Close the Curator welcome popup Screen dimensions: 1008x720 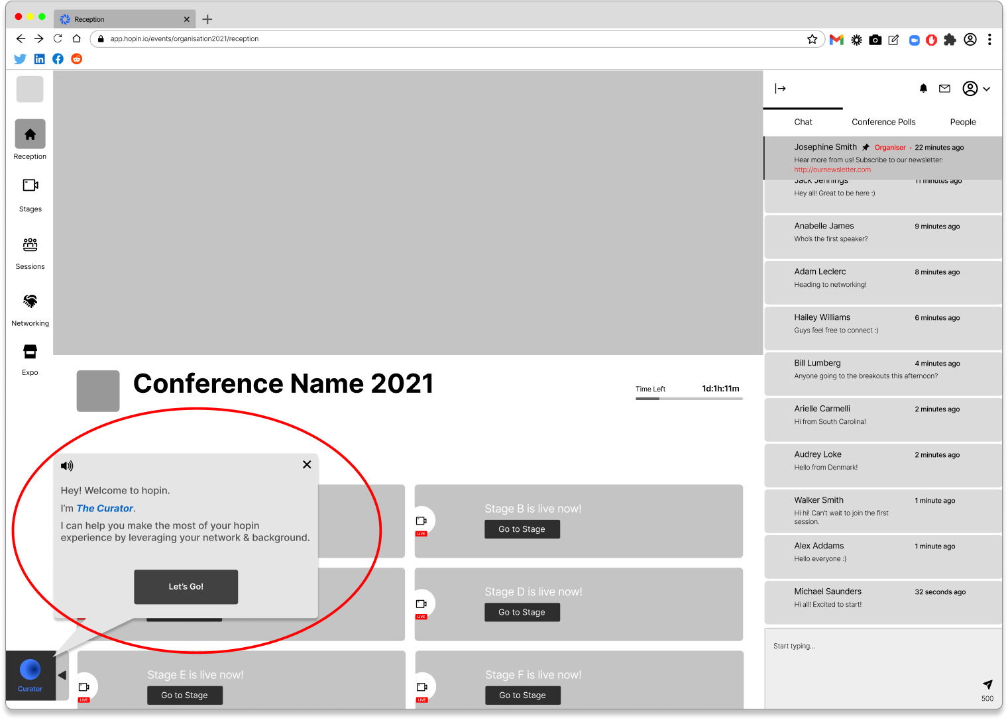pos(307,465)
